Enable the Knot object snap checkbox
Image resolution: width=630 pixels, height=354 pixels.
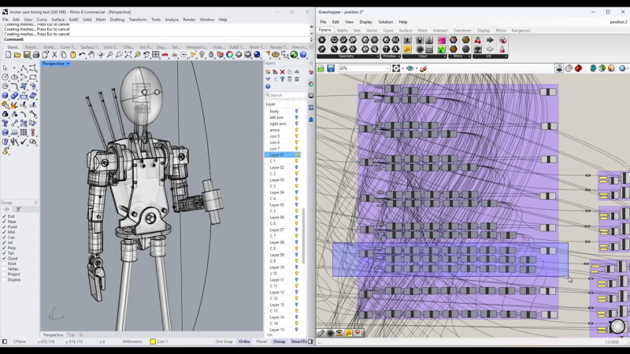pyautogui.click(x=5, y=264)
